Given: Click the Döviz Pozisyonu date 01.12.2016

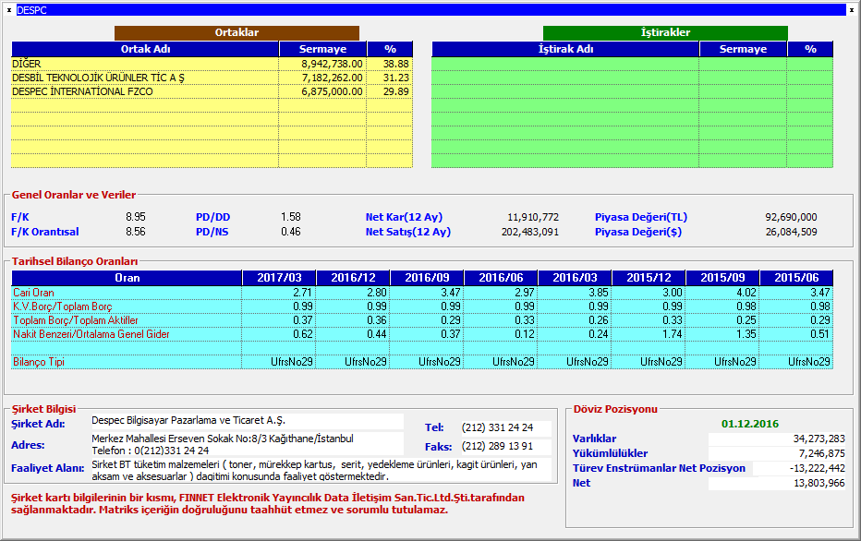Looking at the screenshot, I should coord(750,424).
